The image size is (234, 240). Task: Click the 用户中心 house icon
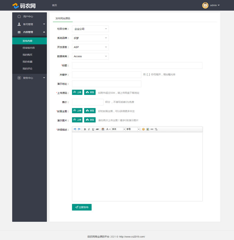[x=19, y=16]
